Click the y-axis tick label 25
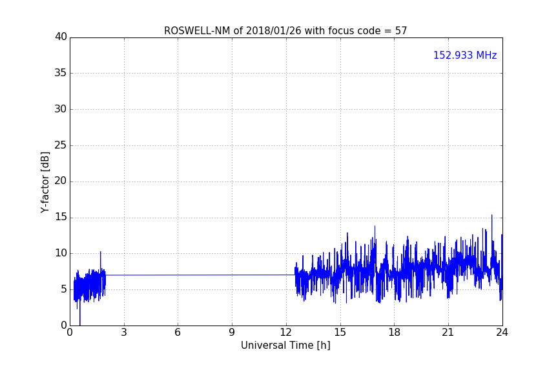 click(61, 145)
